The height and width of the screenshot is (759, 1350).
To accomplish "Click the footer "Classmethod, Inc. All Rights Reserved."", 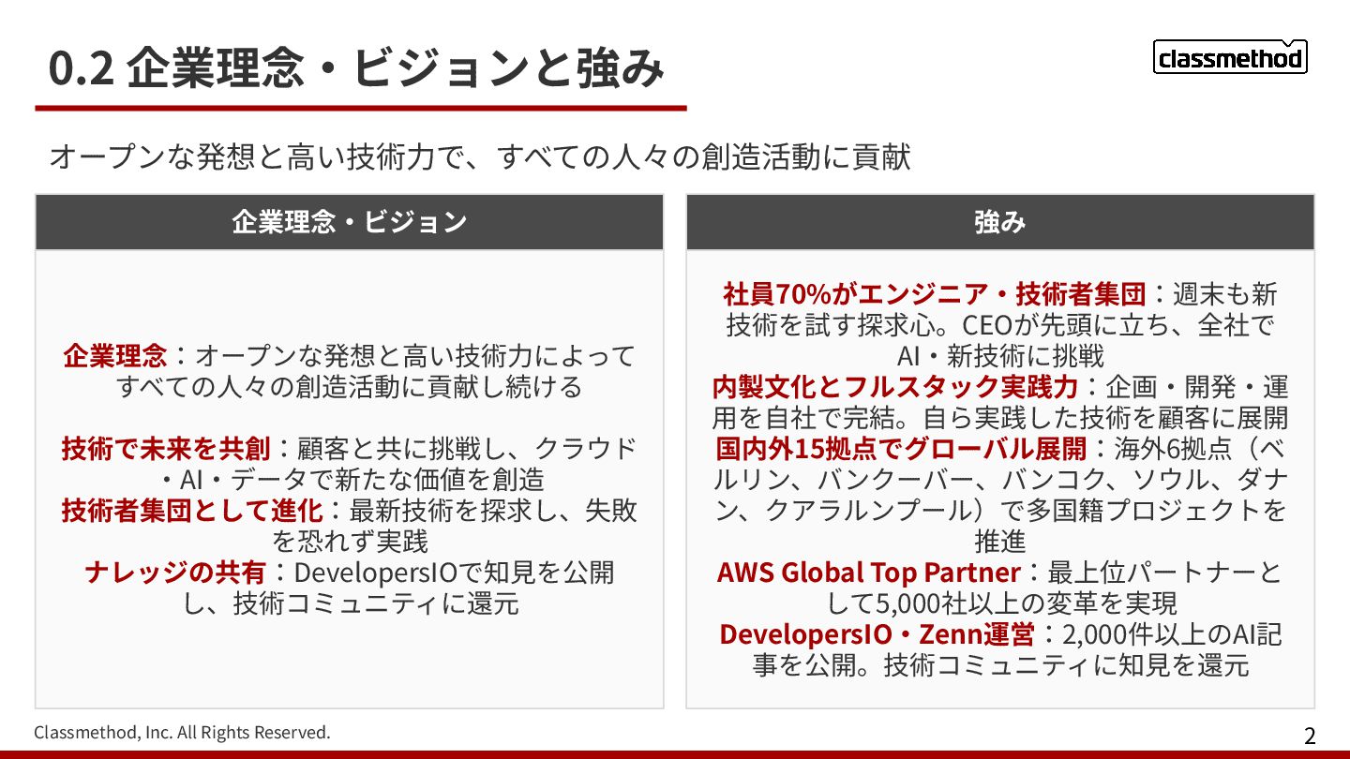I will pos(183,732).
